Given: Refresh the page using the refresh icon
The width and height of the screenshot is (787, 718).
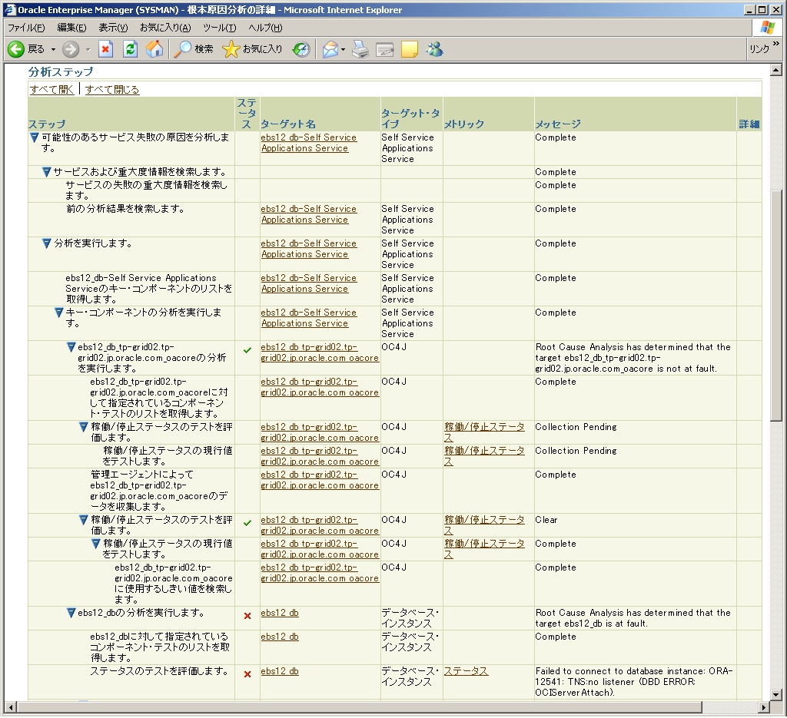Looking at the screenshot, I should point(130,49).
